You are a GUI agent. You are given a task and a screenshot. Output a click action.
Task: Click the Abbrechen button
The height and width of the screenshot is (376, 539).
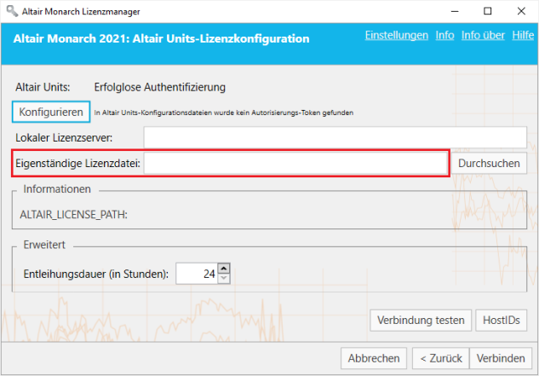pos(374,358)
